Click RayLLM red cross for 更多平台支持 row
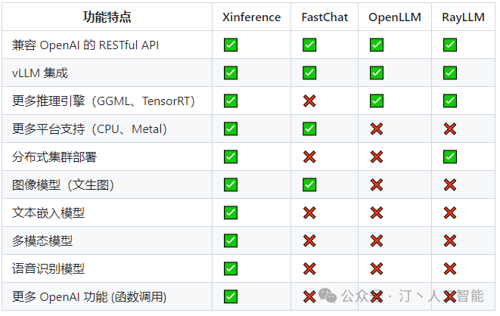Screen dimensions: 500x316 pyautogui.click(x=450, y=129)
